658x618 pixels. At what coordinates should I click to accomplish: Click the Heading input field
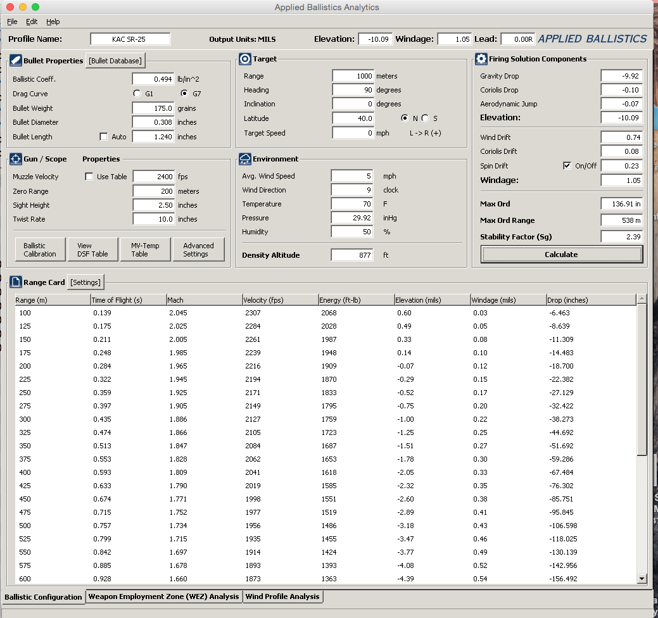[x=353, y=89]
